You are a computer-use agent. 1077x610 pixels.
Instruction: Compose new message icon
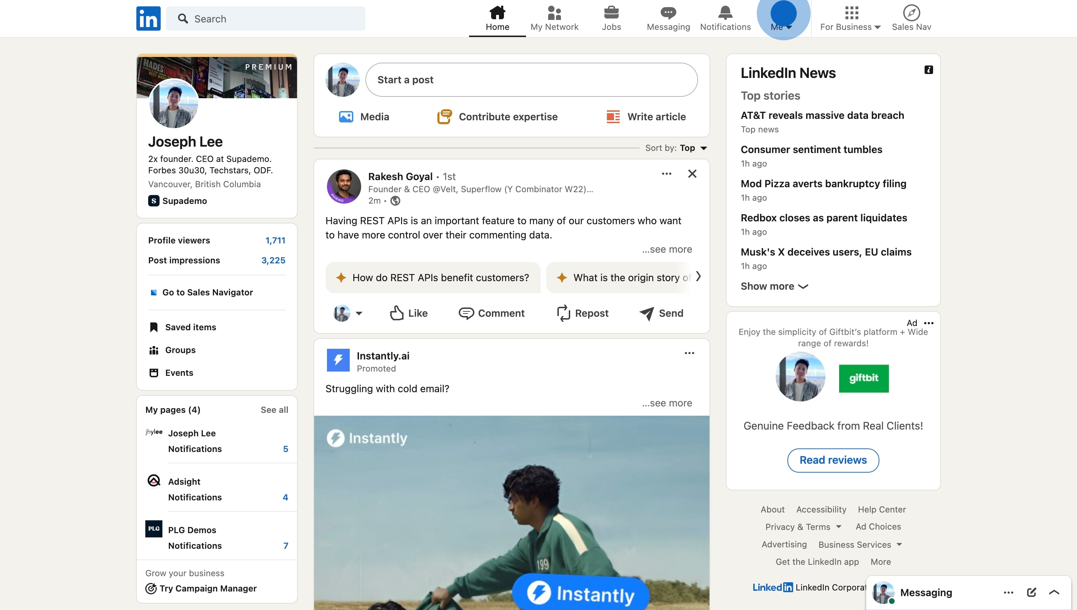[1031, 593]
